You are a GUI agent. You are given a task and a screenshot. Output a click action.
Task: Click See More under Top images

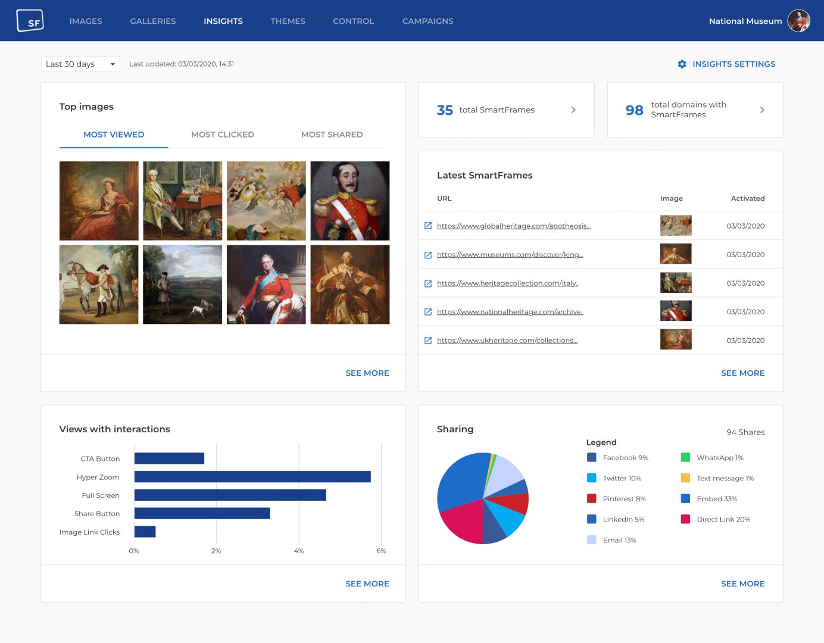pos(367,373)
